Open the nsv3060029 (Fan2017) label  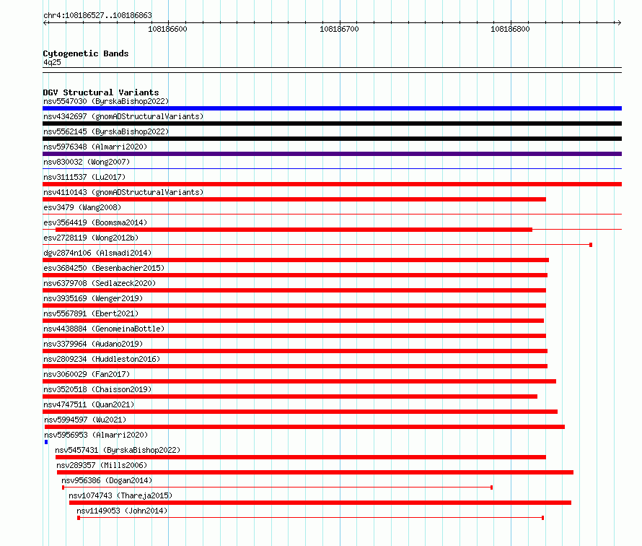tap(87, 374)
